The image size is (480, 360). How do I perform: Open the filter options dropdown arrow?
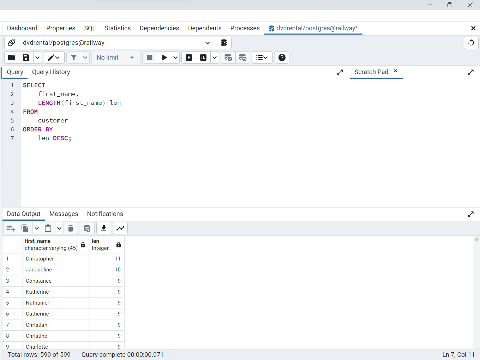pos(85,58)
